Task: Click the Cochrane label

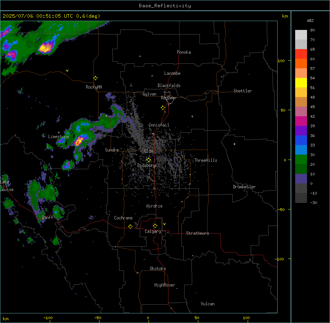Action: (x=123, y=218)
